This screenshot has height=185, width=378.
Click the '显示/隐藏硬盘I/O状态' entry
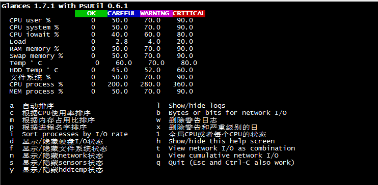point(63,141)
